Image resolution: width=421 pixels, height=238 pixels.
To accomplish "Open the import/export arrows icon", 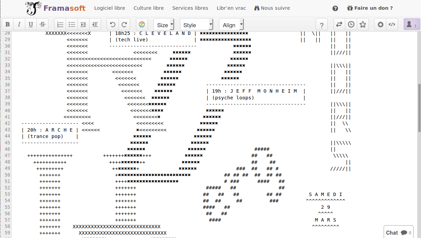I will pyautogui.click(x=339, y=25).
